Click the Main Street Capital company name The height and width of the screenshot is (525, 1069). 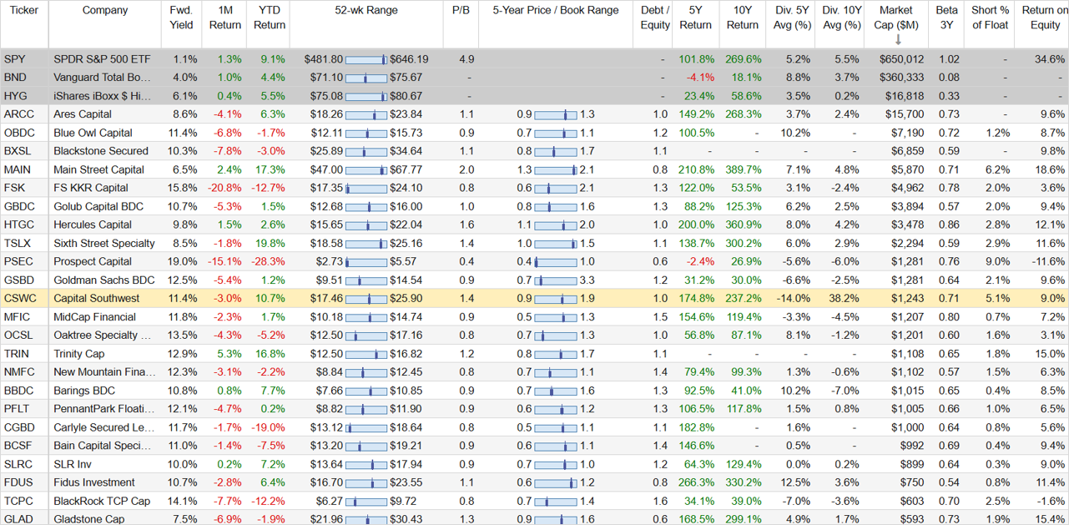click(98, 169)
